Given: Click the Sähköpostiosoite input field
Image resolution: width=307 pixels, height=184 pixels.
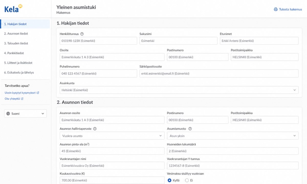Looking at the screenshot, I should 219,73.
